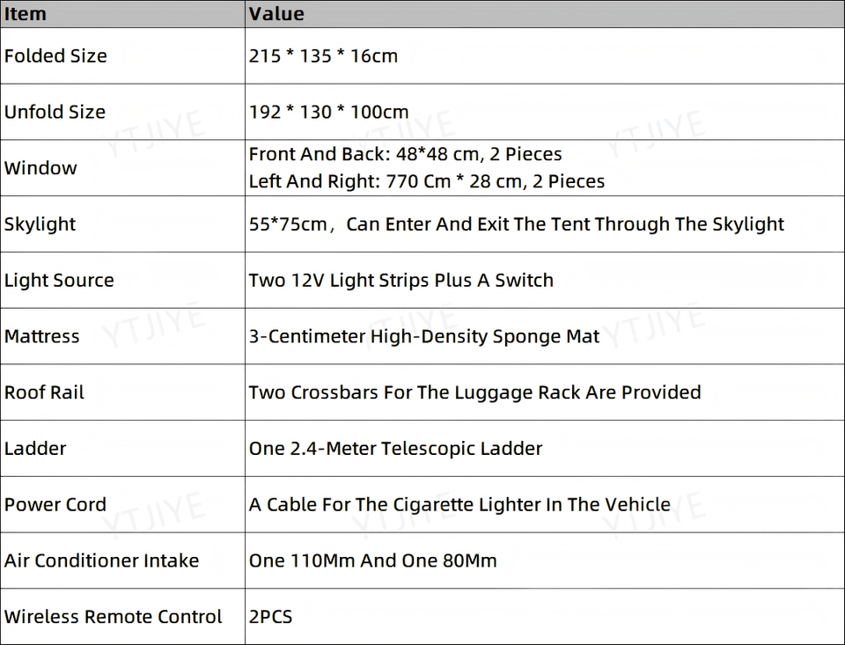Select the "Window" row label

[x=40, y=168]
